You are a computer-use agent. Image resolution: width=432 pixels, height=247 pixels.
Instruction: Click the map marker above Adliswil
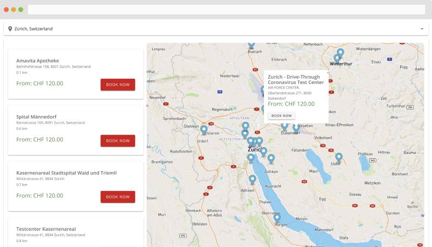[x=252, y=179]
